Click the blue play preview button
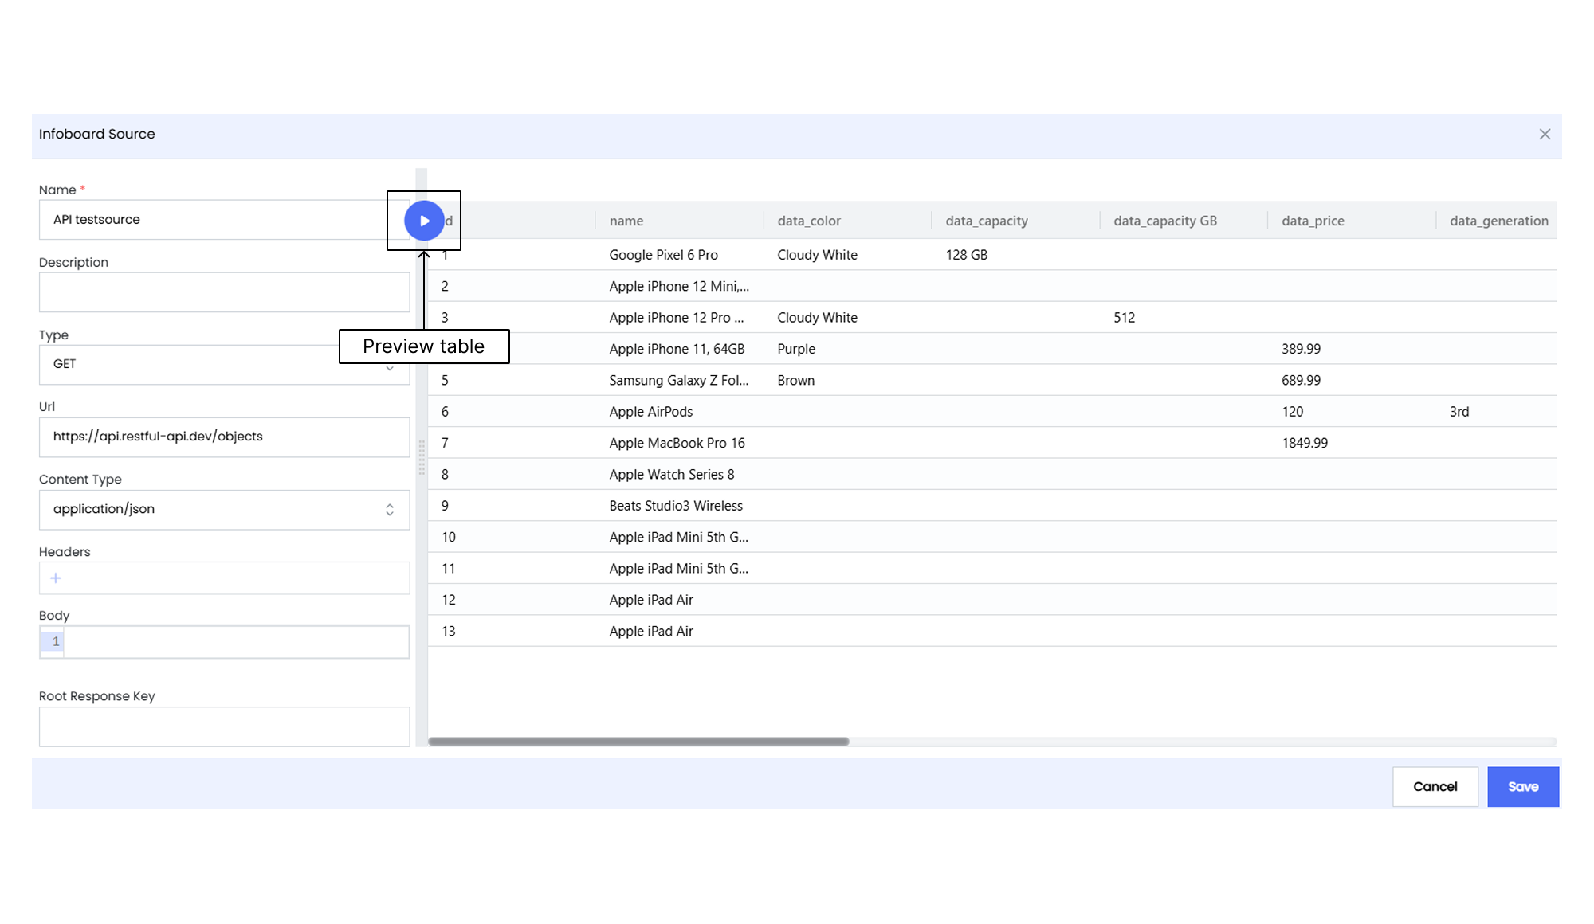 424,221
